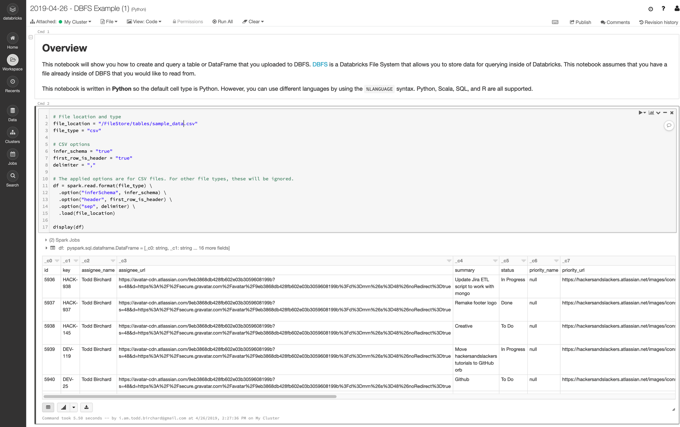The width and height of the screenshot is (680, 427).
Task: Toggle column filter on _c4 summary
Action: 495,261
